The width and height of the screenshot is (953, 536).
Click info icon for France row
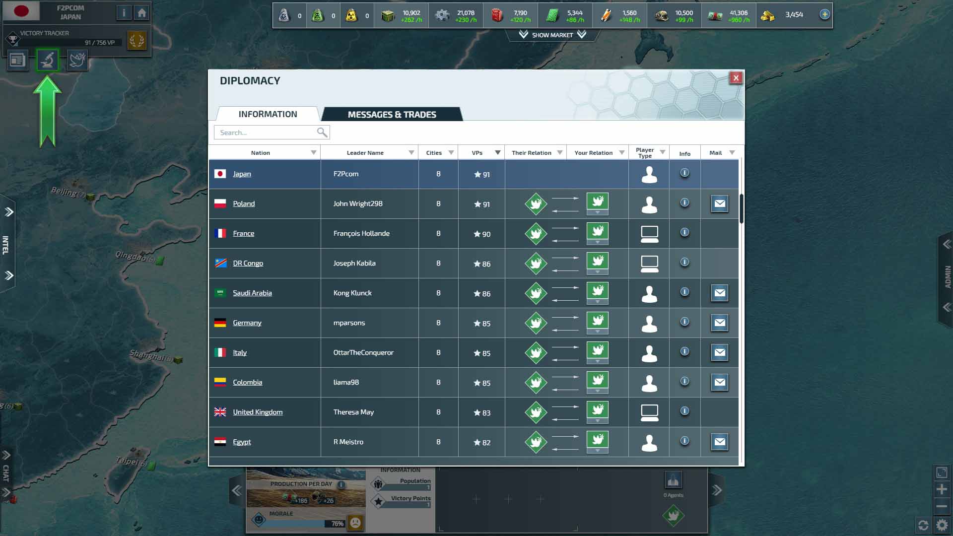684,232
